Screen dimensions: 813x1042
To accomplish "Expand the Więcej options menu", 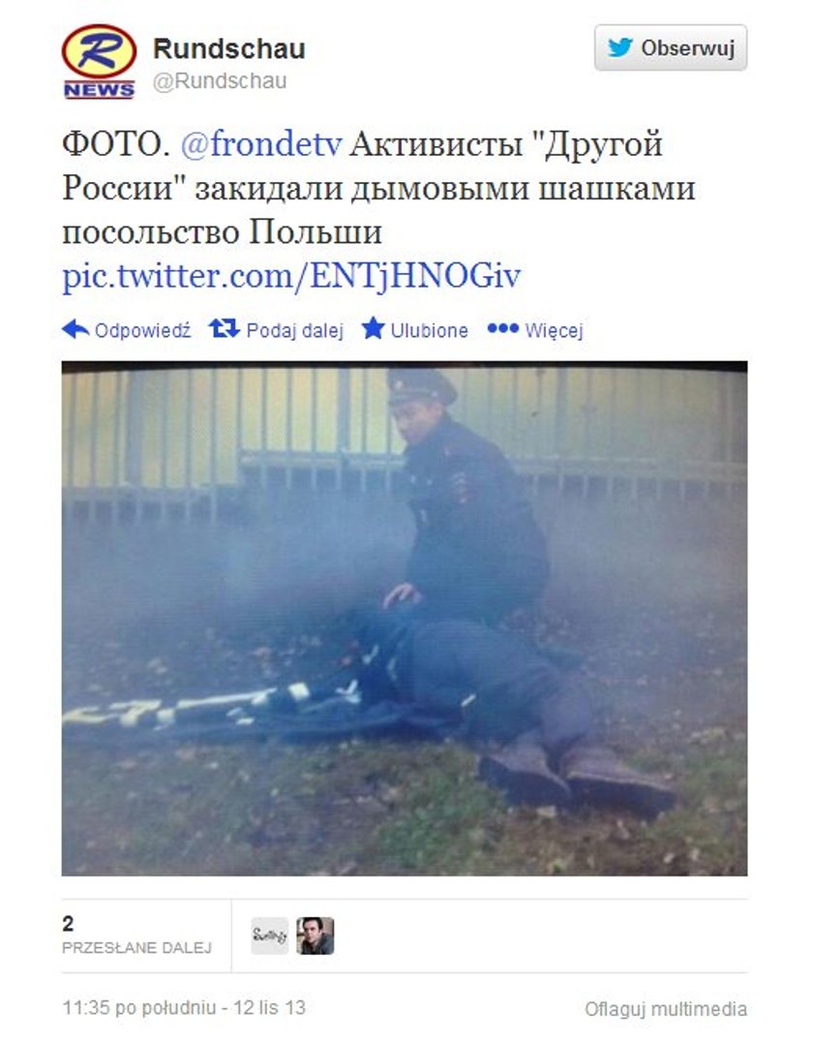I will [x=554, y=330].
